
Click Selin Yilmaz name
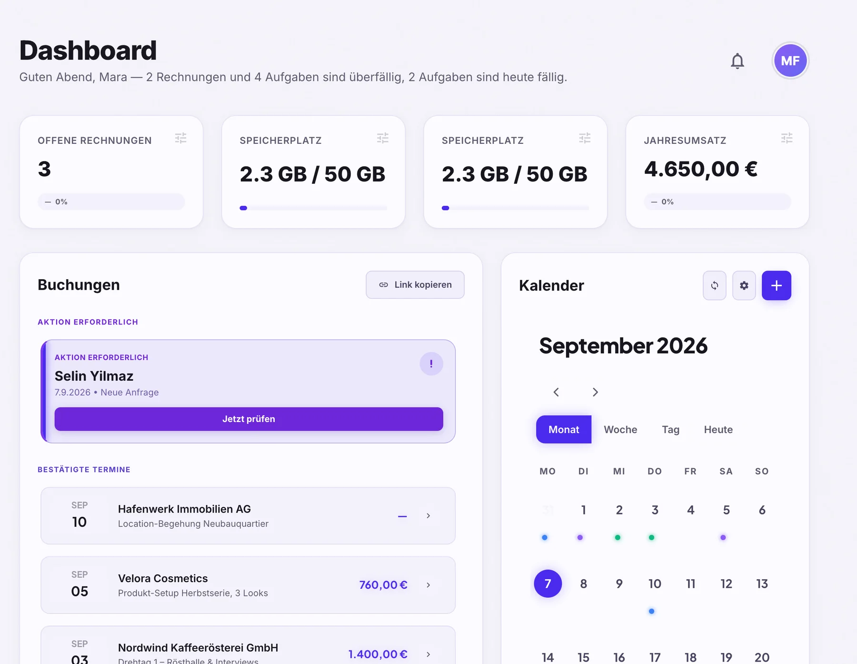[x=94, y=376]
